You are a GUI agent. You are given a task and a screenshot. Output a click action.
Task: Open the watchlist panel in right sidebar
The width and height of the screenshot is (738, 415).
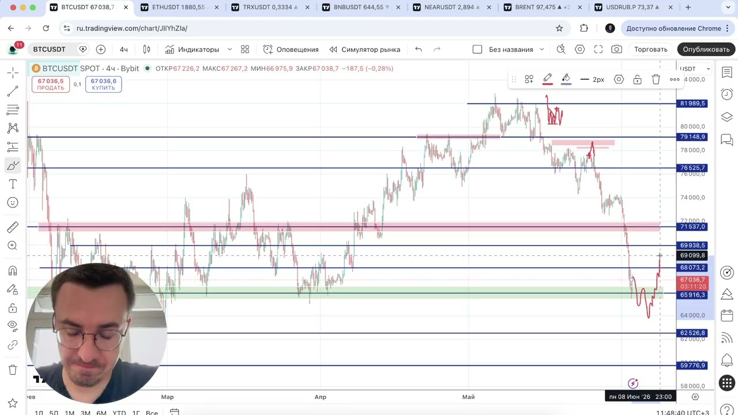tap(727, 72)
